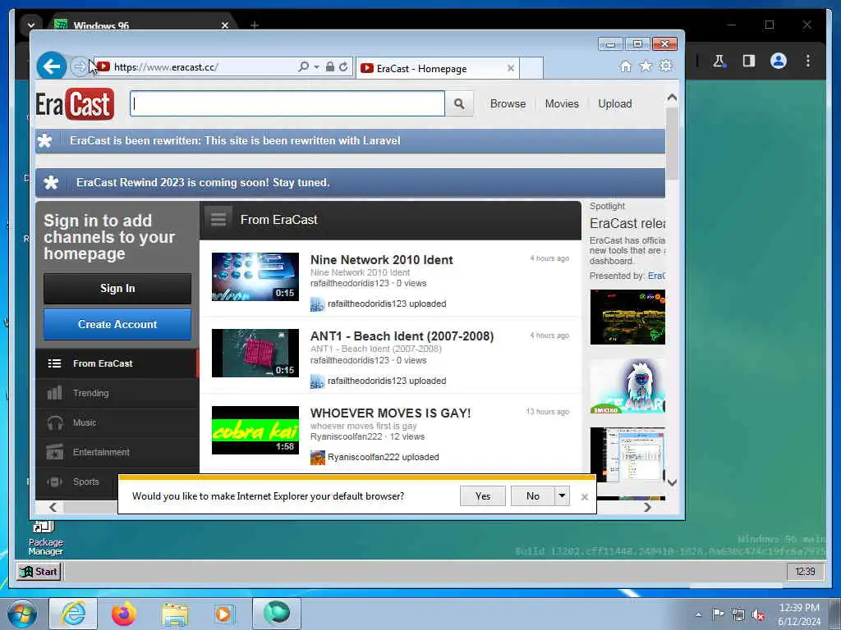This screenshot has height=630, width=841.
Task: Open ANT1 - Beach Ident (2007-2008) title link
Action: [x=402, y=336]
